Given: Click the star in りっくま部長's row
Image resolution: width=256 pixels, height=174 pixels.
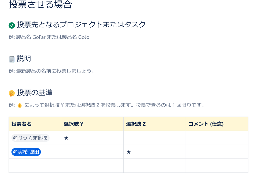Looking at the screenshot, I should pyautogui.click(x=66, y=138).
